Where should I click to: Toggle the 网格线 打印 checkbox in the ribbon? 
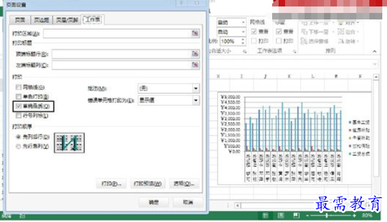click(x=254, y=41)
